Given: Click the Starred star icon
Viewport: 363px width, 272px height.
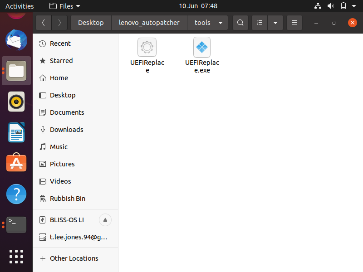Looking at the screenshot, I should 42,61.
